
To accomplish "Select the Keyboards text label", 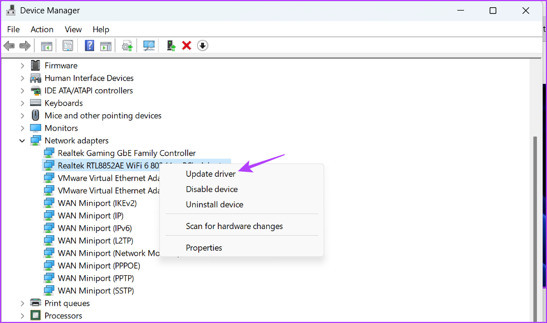I will coord(64,103).
